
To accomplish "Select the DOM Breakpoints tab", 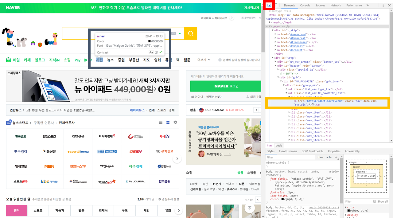I will (x=312, y=151).
